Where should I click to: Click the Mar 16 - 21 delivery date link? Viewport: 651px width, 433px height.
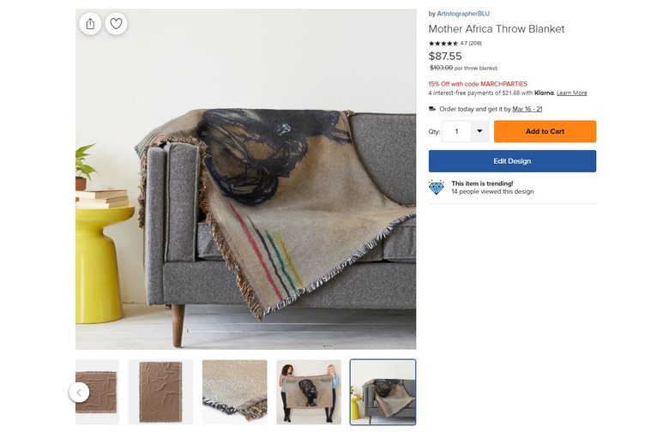pyautogui.click(x=527, y=109)
